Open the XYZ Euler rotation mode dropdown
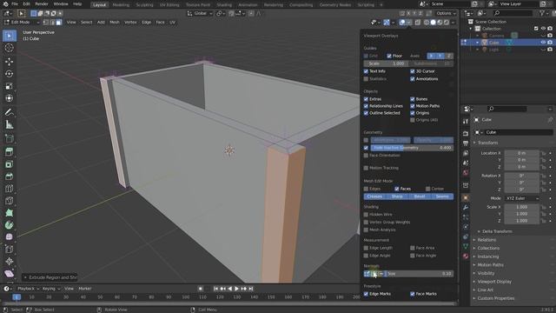This screenshot has width=556, height=313. pyautogui.click(x=521, y=198)
